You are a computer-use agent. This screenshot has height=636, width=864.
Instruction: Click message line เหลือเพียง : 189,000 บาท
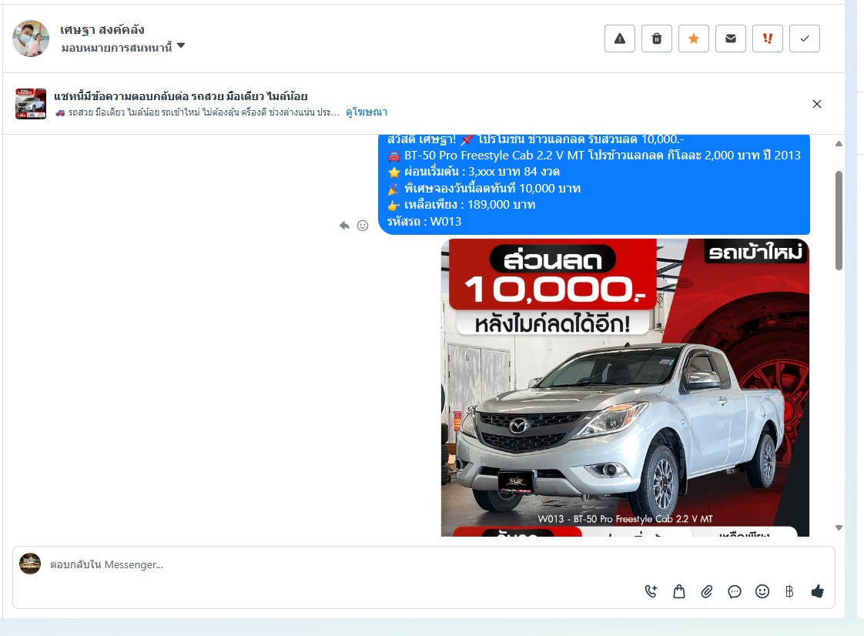tap(470, 205)
